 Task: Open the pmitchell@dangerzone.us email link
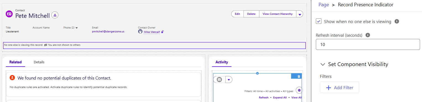tap(108, 32)
